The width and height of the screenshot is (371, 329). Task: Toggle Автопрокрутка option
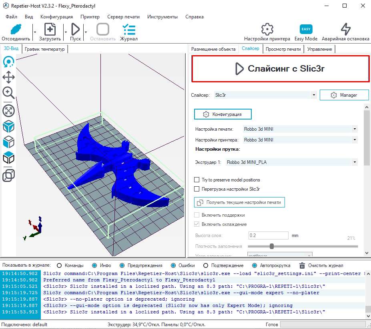(x=255, y=265)
